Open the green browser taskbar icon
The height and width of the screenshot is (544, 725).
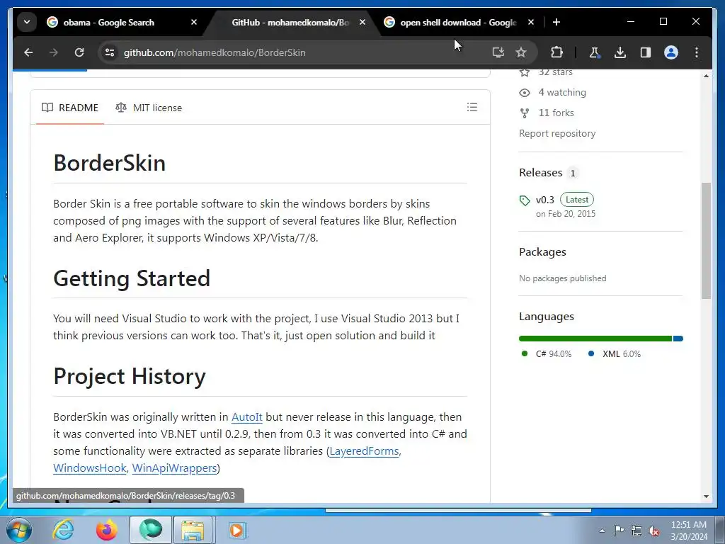tap(150, 530)
